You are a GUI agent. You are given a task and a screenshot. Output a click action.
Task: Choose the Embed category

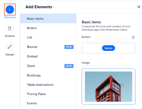(48, 56)
